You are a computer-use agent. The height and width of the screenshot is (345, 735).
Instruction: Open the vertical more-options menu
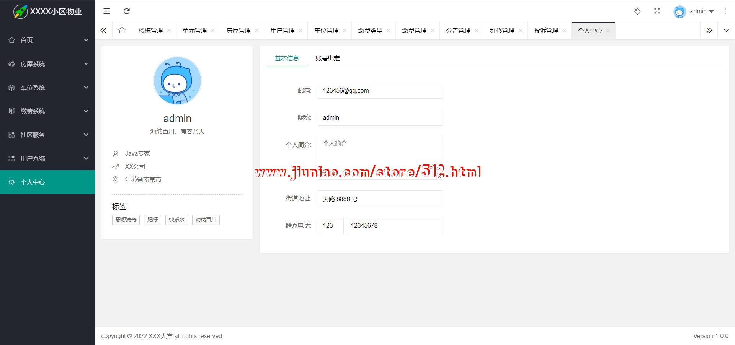click(x=725, y=11)
